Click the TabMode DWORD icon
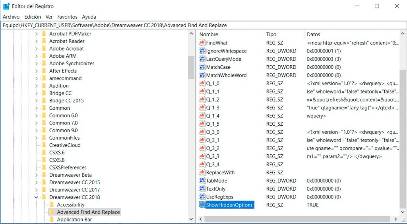 (x=202, y=180)
